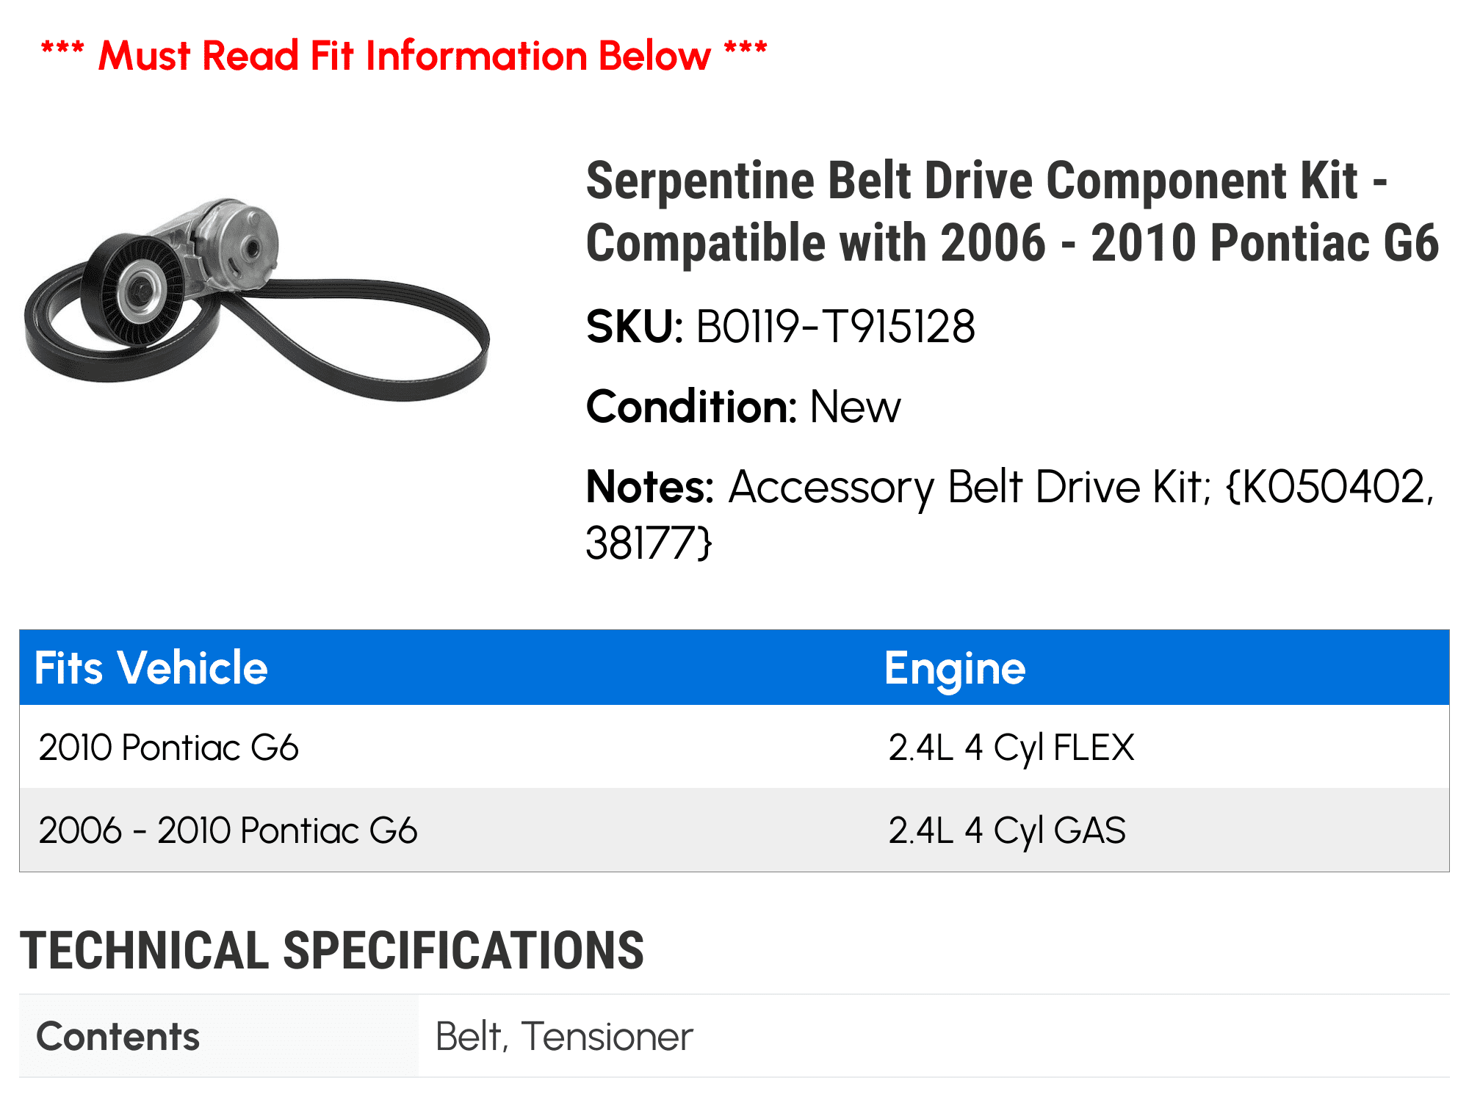Click the Compatible with 2006 - 2010 Pontiac G6 line

(1012, 242)
